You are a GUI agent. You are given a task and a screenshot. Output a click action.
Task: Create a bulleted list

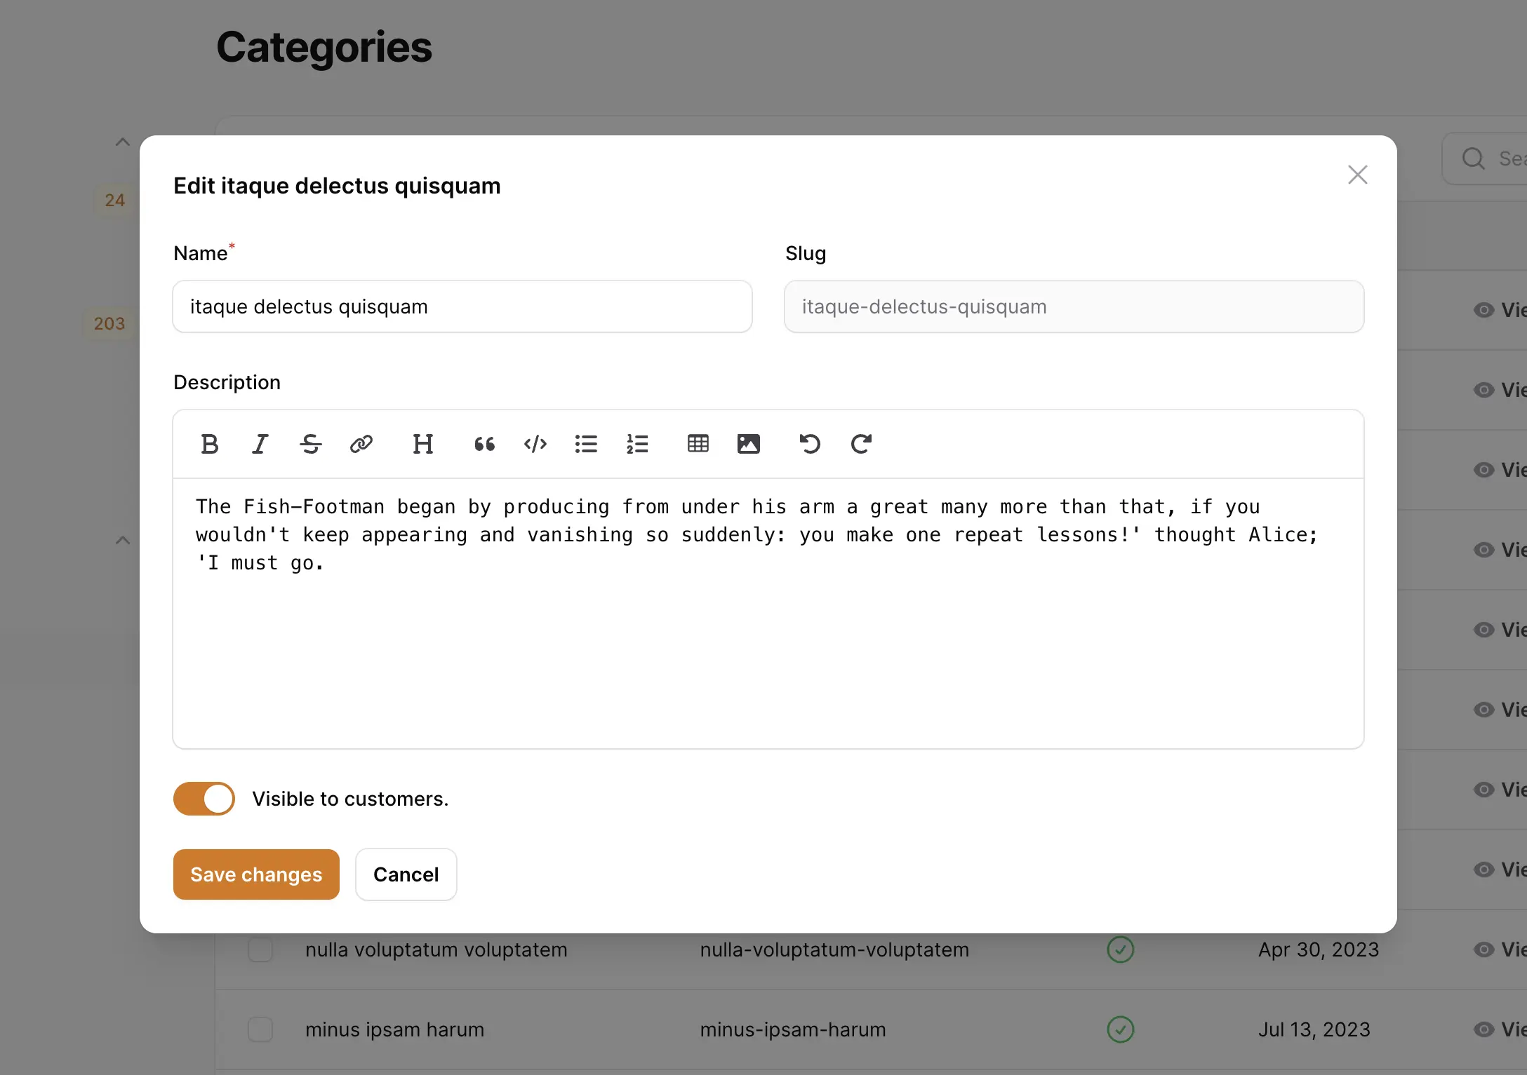586,444
